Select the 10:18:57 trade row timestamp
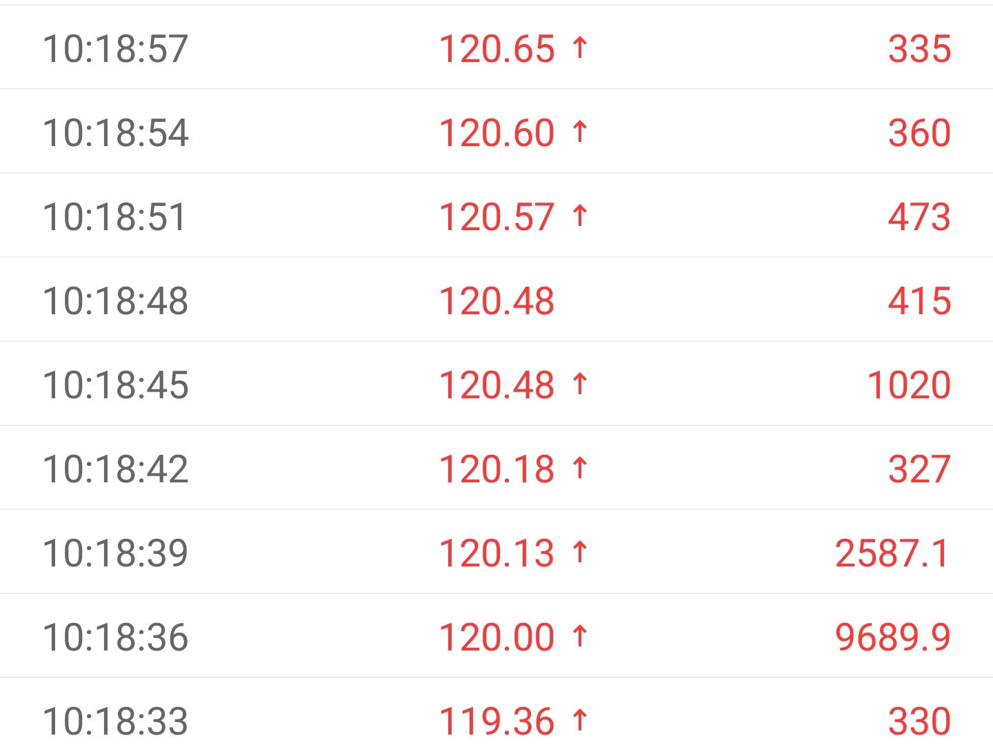 tap(115, 49)
